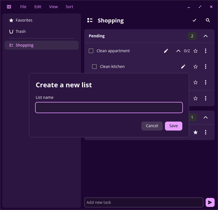The height and width of the screenshot is (210, 218).
Task: Click the Clean kitchen subtask text
Action: (112, 67)
